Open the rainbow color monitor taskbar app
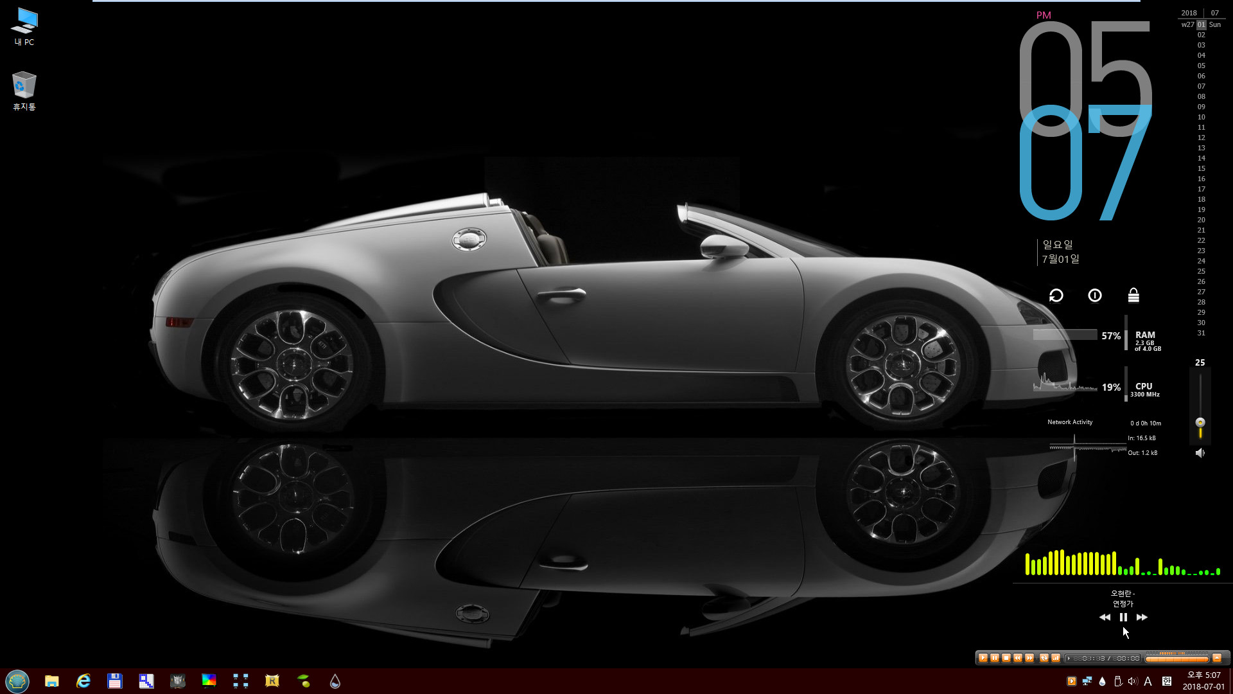Image resolution: width=1233 pixels, height=694 pixels. pyautogui.click(x=209, y=681)
